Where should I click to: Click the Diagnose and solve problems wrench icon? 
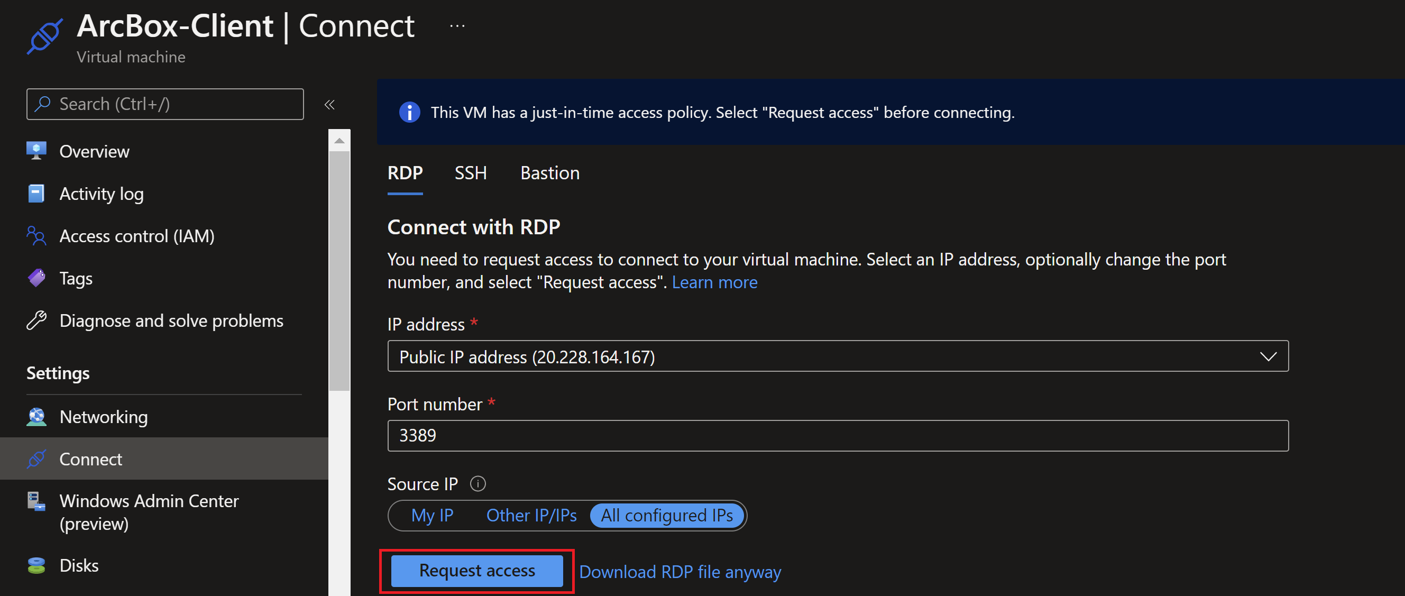(36, 320)
